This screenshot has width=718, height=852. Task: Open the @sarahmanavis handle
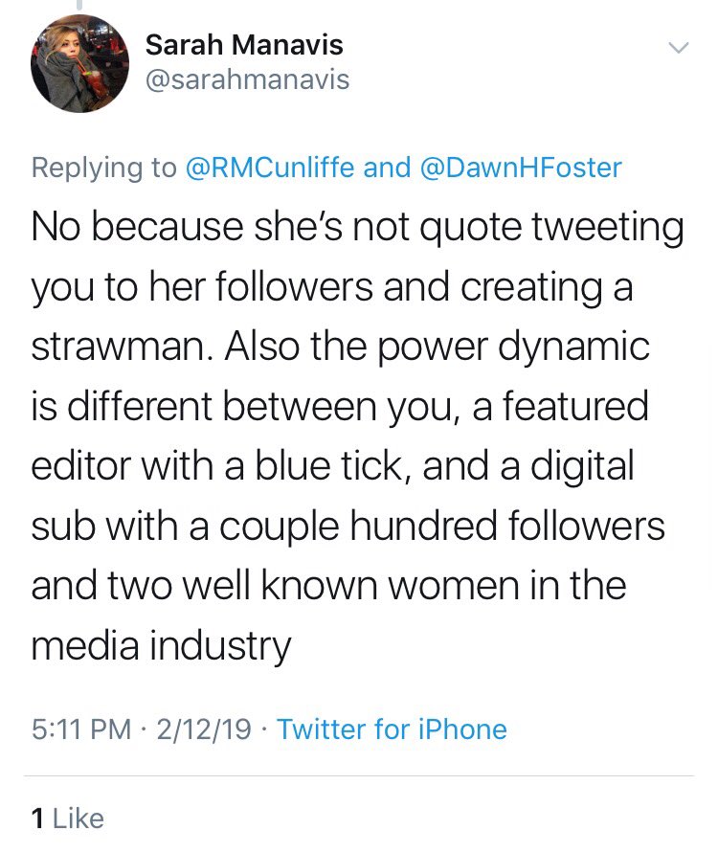click(x=247, y=79)
